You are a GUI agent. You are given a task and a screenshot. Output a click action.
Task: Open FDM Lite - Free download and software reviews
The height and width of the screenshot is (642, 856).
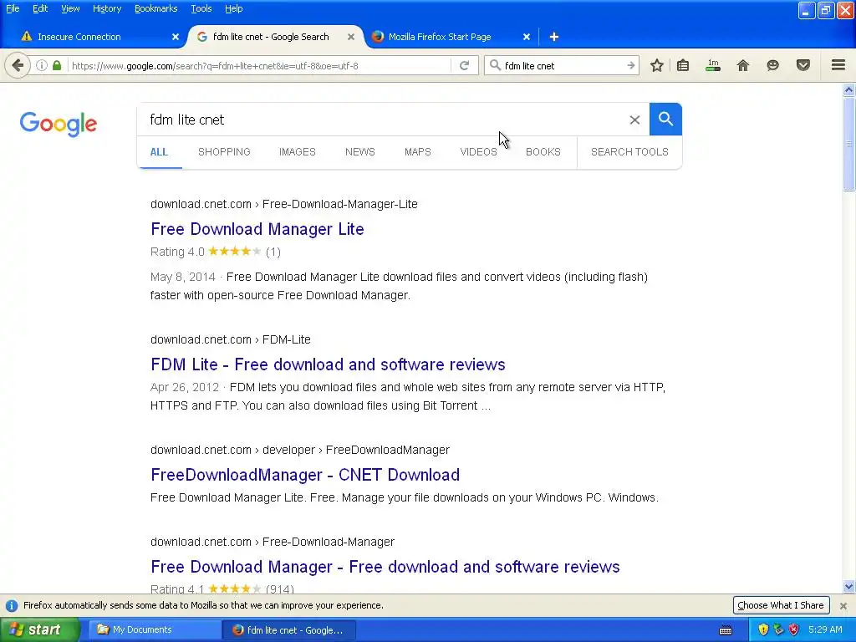click(328, 364)
